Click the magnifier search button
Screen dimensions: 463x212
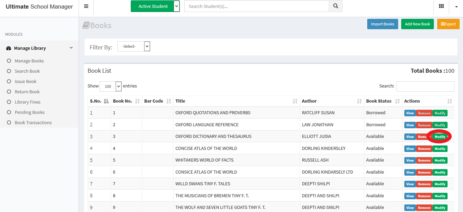[x=336, y=6]
